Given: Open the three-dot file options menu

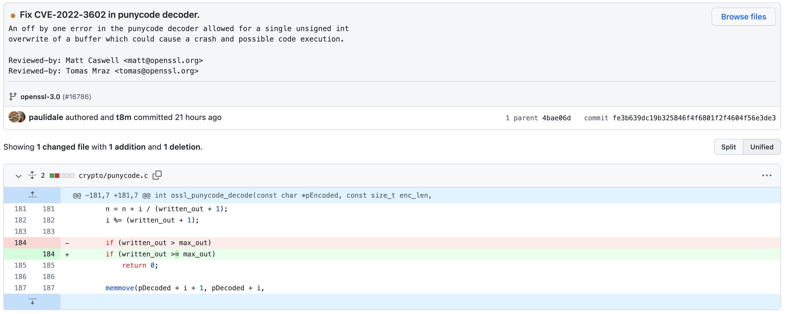Looking at the screenshot, I should click(766, 175).
